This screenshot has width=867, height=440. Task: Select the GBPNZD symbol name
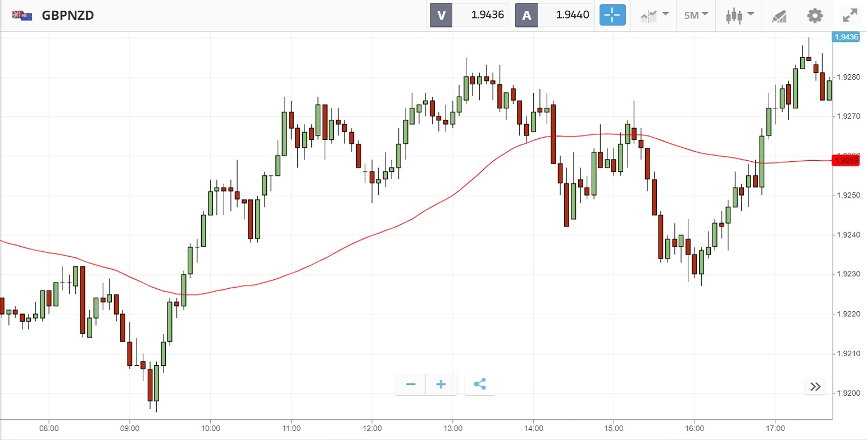click(68, 15)
